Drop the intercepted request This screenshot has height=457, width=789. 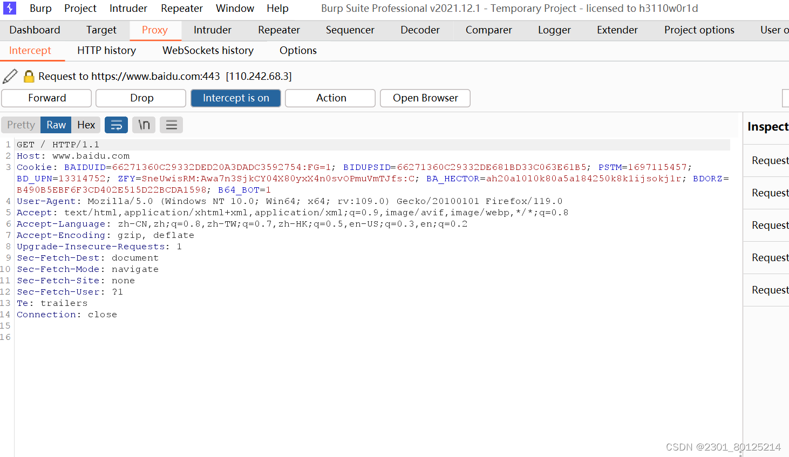coord(141,98)
